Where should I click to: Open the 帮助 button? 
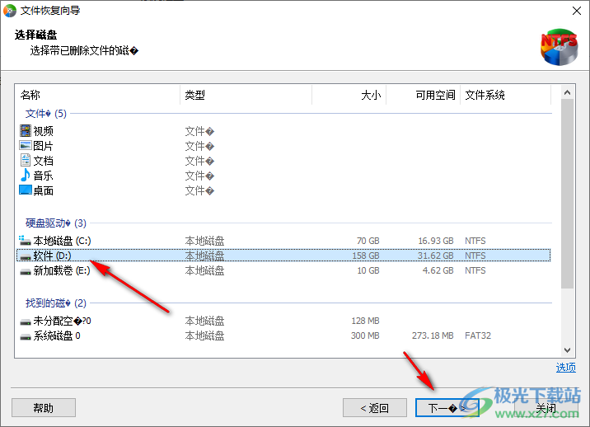pos(44,408)
